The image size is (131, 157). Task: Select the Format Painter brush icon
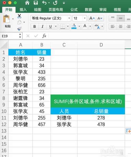coord(19,29)
